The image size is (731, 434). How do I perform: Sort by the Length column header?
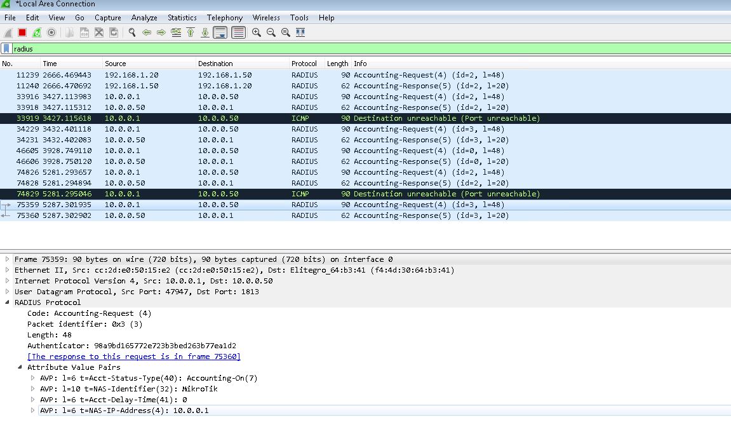coord(337,64)
